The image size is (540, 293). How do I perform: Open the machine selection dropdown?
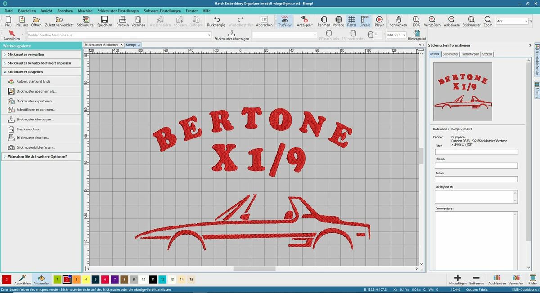(209, 35)
